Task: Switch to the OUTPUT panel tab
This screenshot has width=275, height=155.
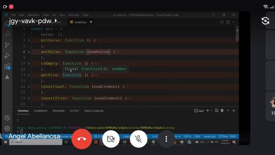Action: [x=74, y=111]
